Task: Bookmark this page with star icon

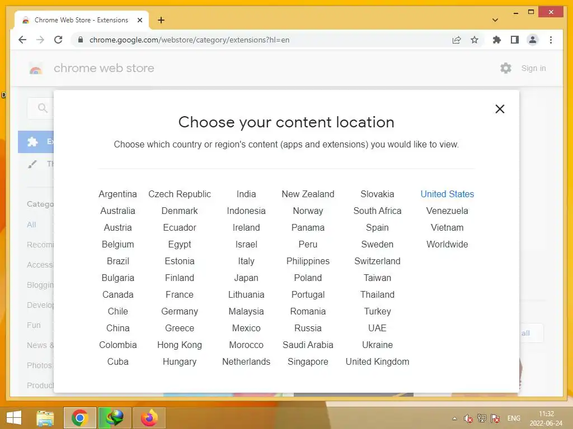Action: coord(474,40)
